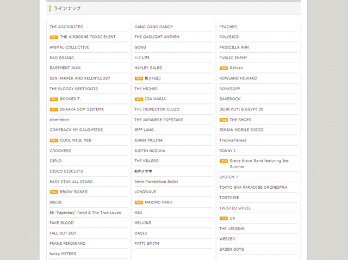The height and width of the screenshot is (260, 348).
Task: Open the WEEZER artist page
Action: (227, 239)
